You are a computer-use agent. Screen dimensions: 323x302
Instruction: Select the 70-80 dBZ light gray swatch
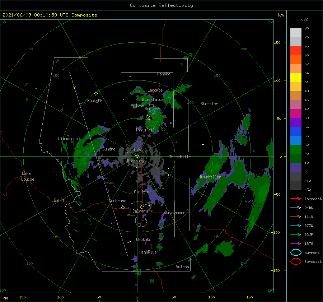click(296, 33)
